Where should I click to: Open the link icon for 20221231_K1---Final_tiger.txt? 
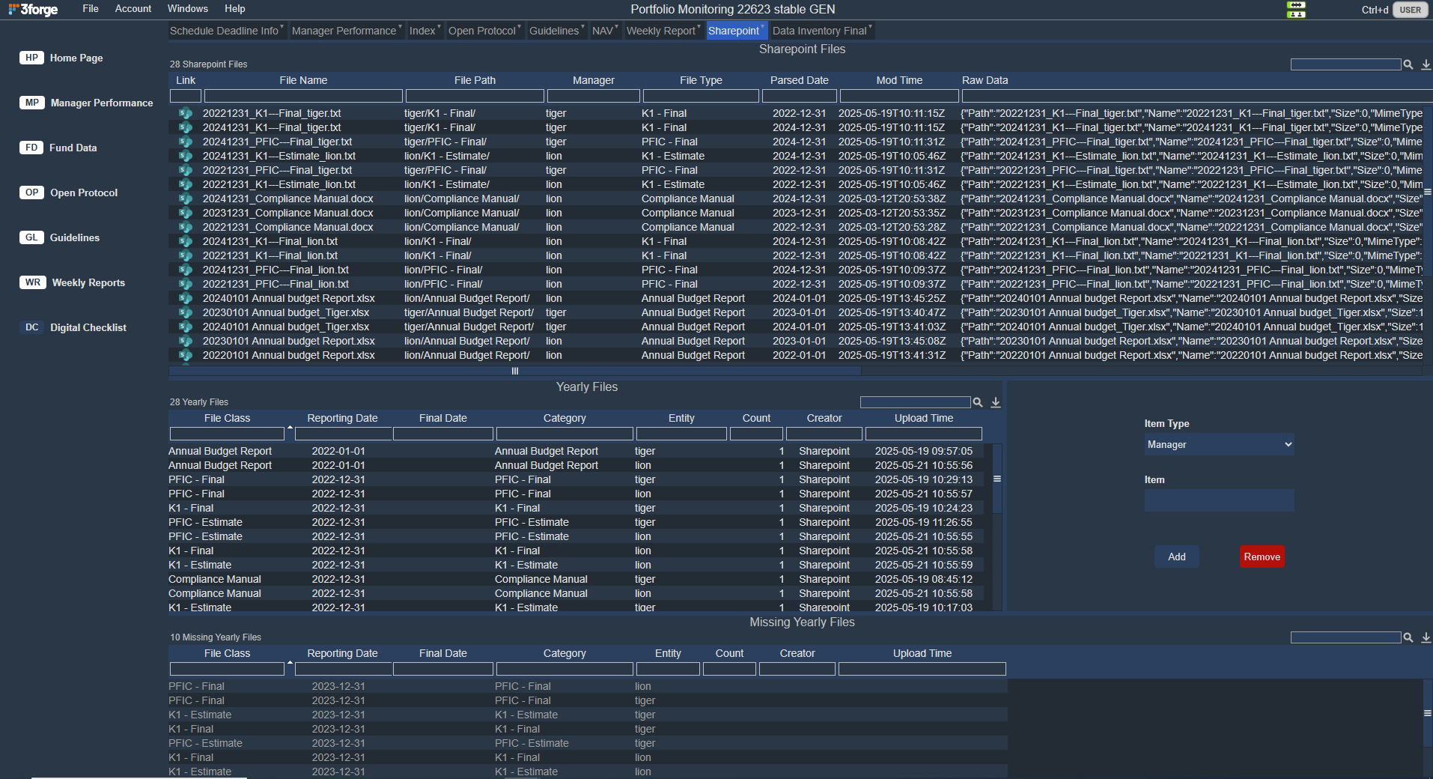185,113
